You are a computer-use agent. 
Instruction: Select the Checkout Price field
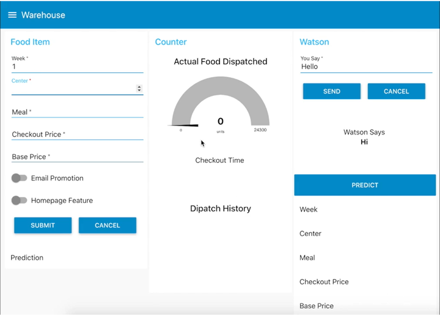pyautogui.click(x=77, y=135)
